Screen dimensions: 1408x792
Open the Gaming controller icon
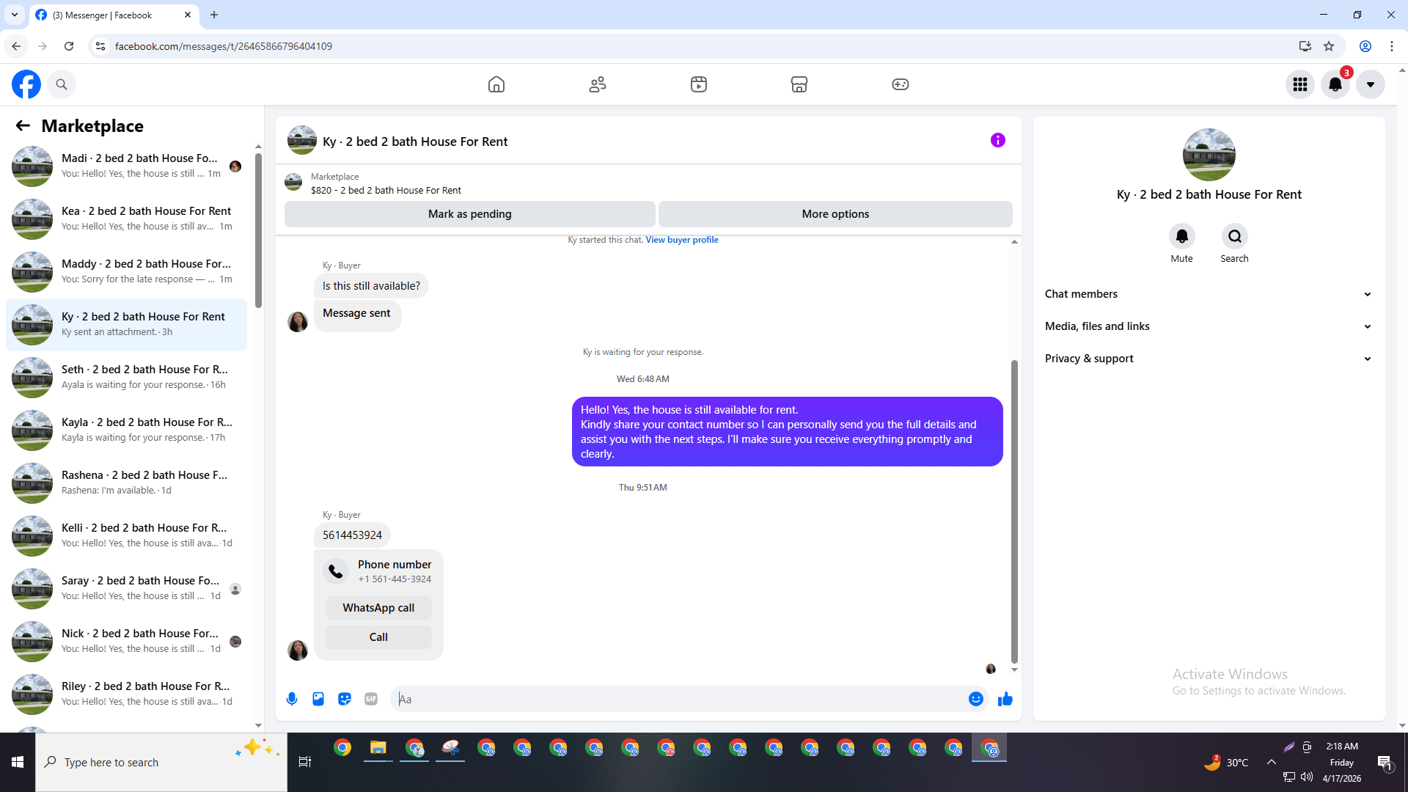[x=901, y=84]
